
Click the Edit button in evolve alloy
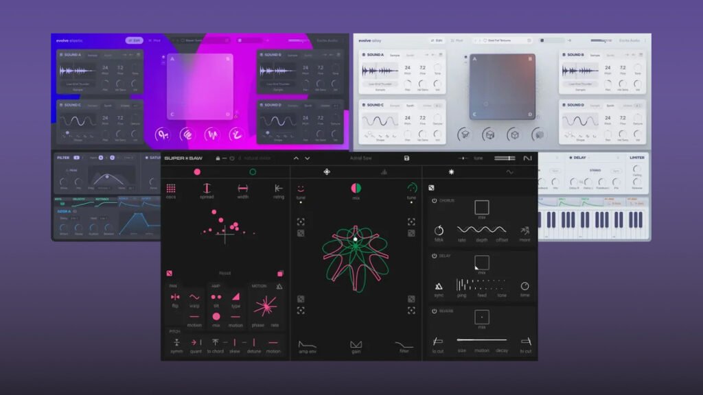tap(437, 40)
